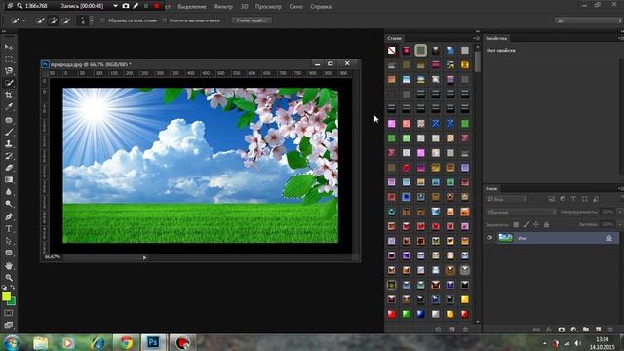
Task: Choose New Selection mode in options bar
Action: point(40,20)
